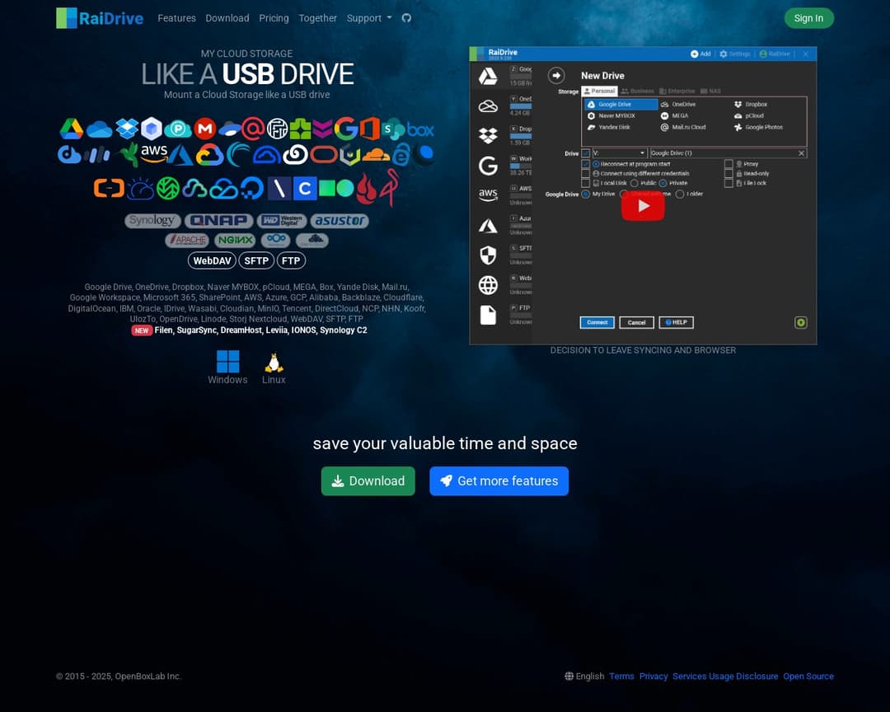
Task: Toggle the File Lock checkbox in preview
Action: [x=728, y=183]
